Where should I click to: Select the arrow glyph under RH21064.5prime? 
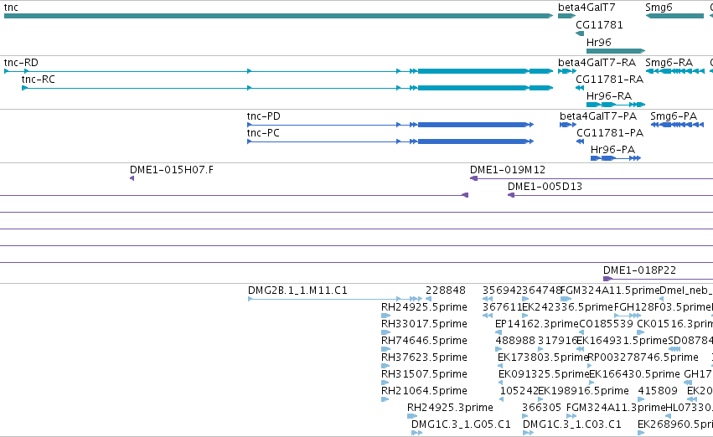(x=385, y=400)
